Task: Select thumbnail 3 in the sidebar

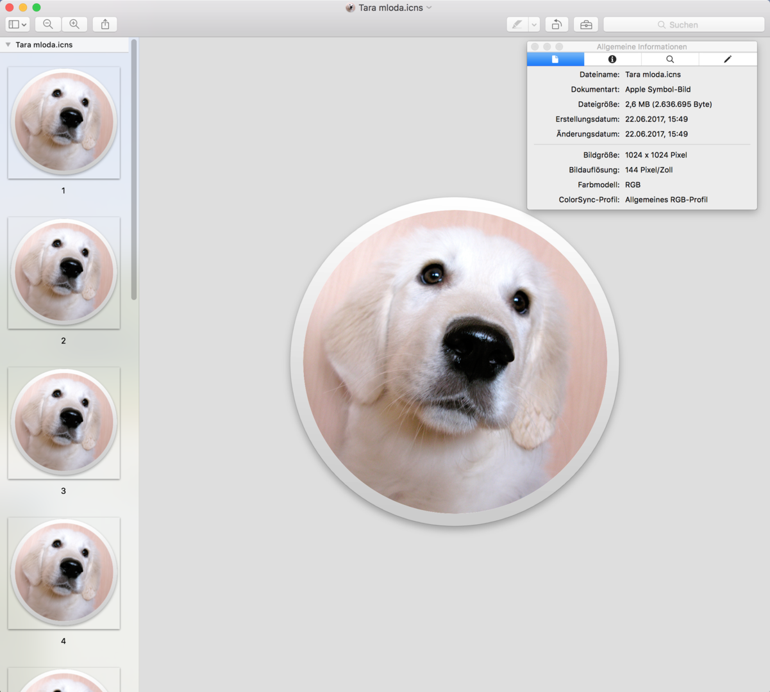Action: (63, 423)
